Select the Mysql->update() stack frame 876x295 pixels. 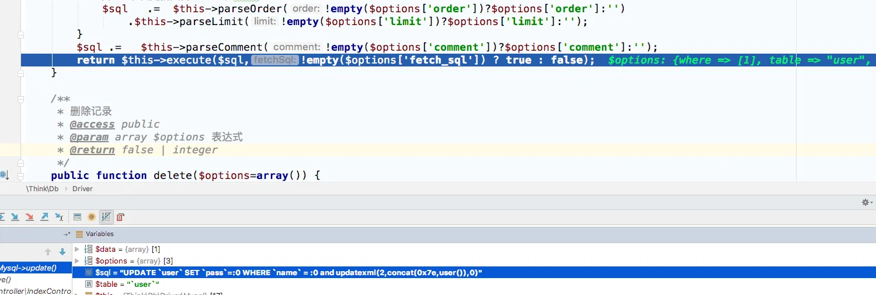28,268
